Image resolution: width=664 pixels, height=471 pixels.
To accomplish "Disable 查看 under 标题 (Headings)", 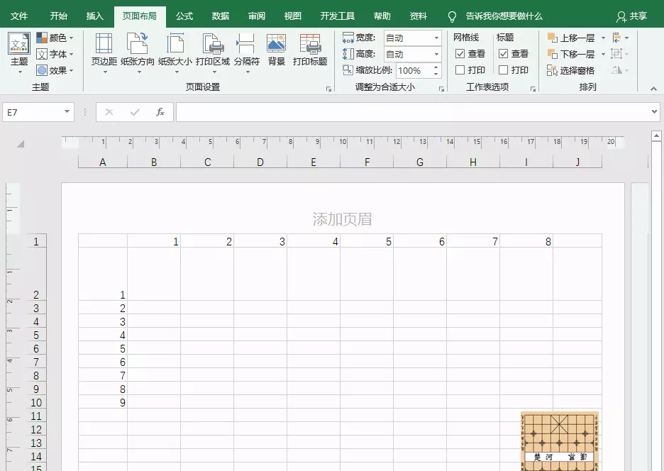I will (504, 52).
